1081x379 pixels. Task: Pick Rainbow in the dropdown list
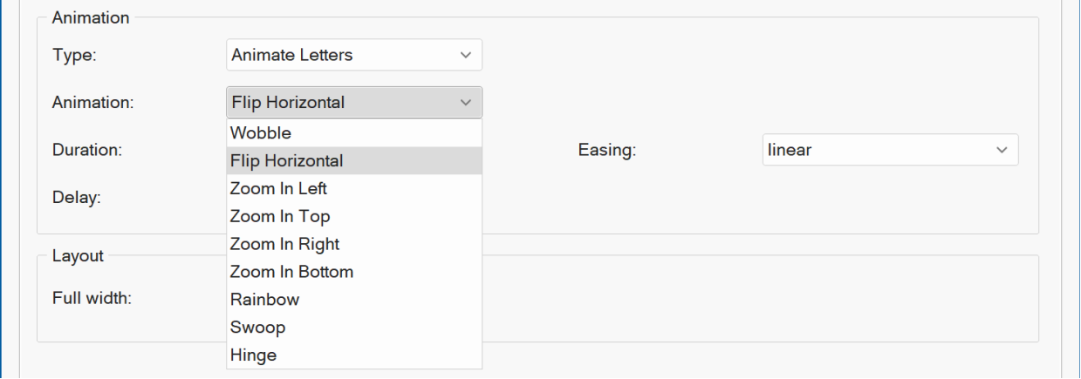coord(264,299)
